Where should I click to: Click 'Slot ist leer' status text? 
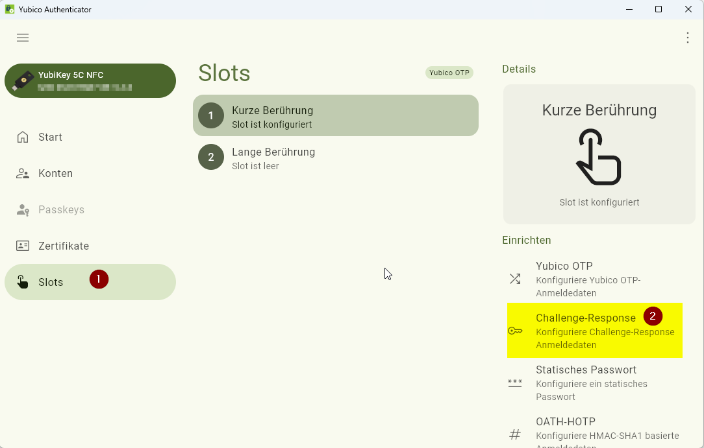click(x=255, y=166)
